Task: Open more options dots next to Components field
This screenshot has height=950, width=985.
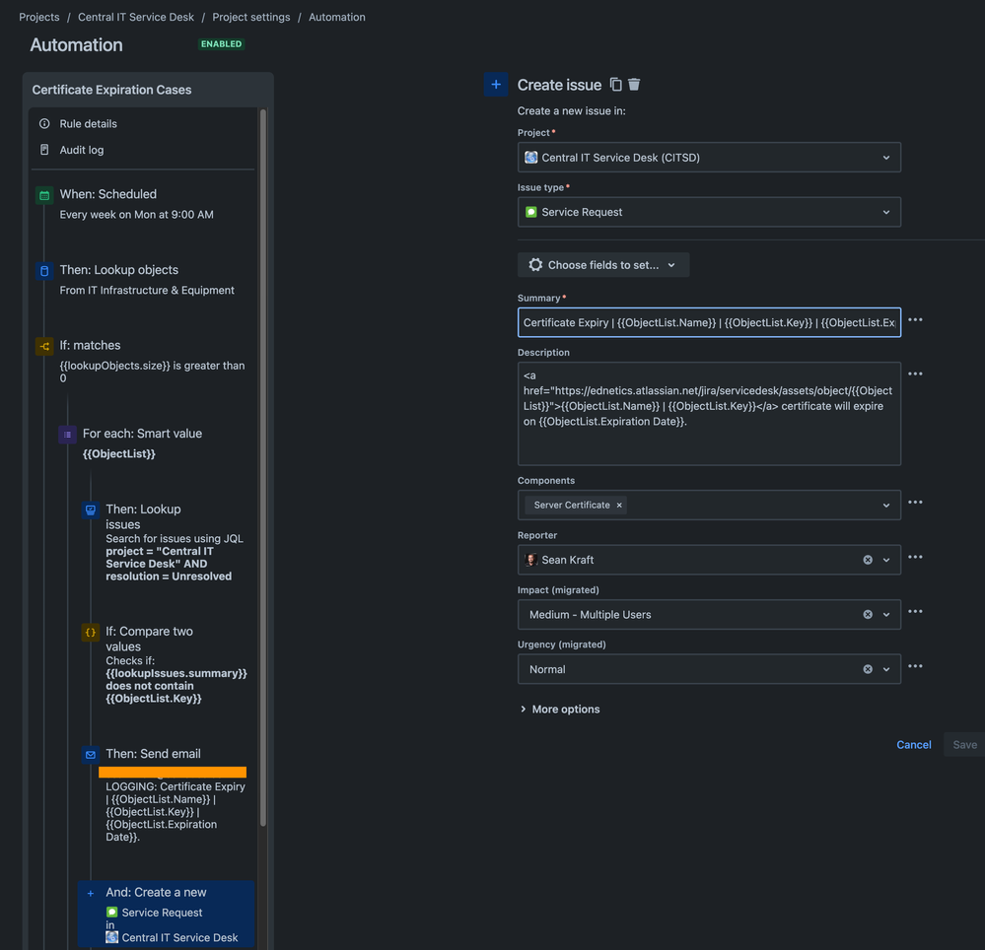Action: click(915, 503)
